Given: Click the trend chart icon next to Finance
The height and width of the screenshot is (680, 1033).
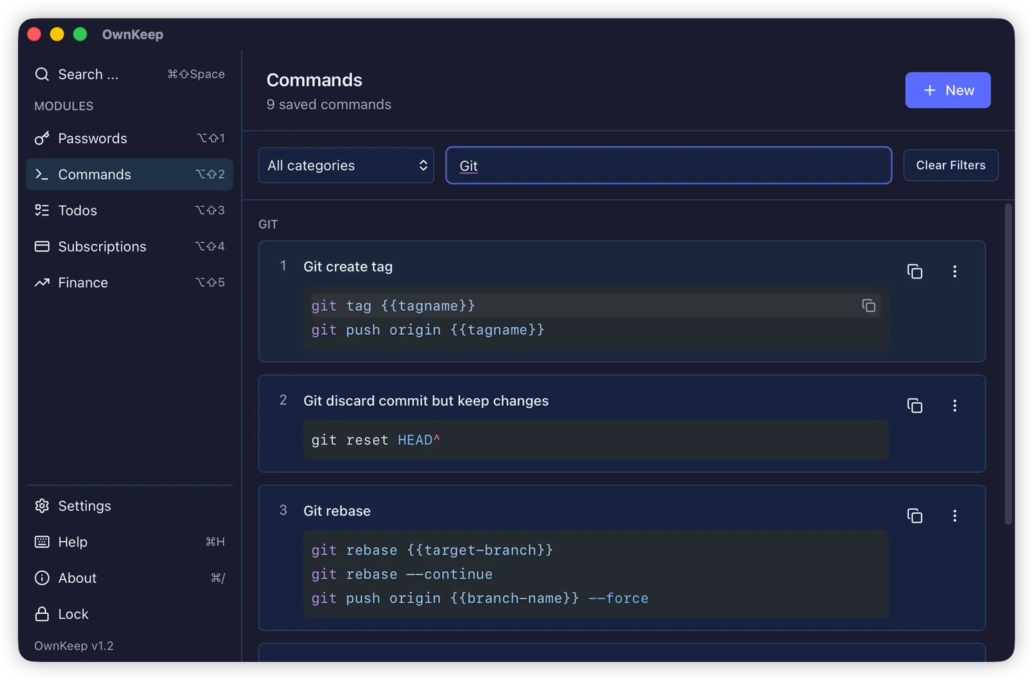Looking at the screenshot, I should pyautogui.click(x=42, y=282).
